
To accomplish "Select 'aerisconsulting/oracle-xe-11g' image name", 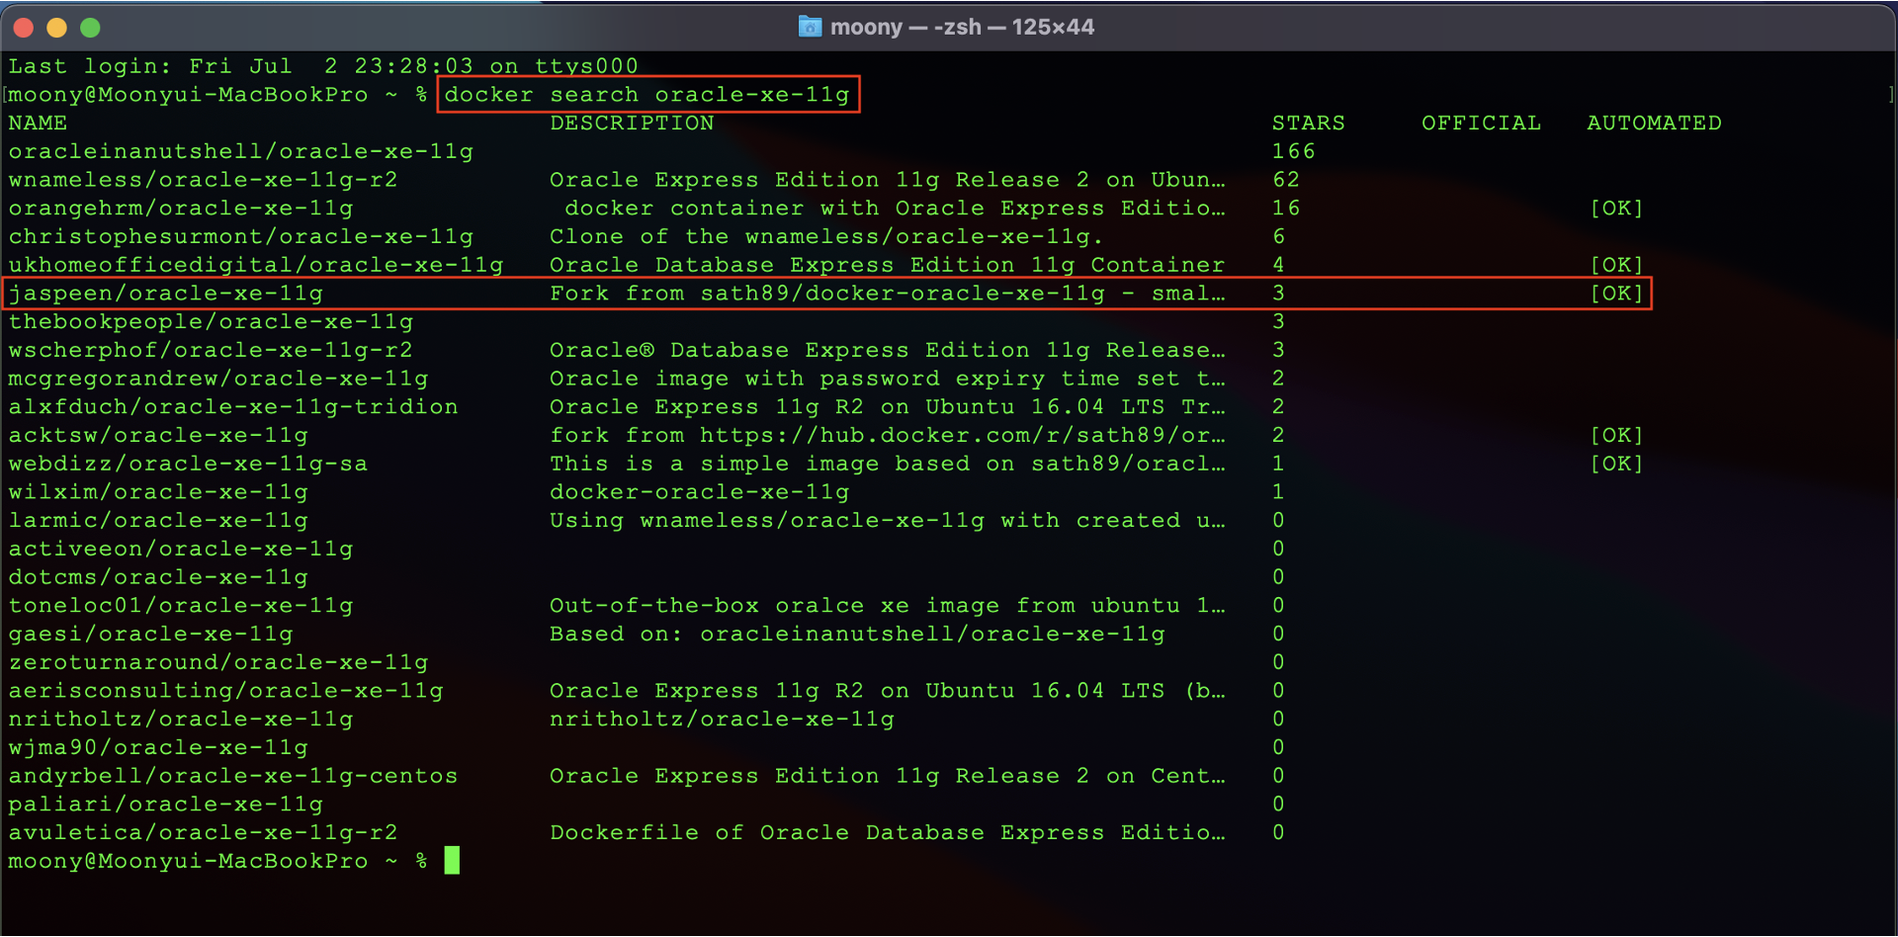I will coord(225,692).
